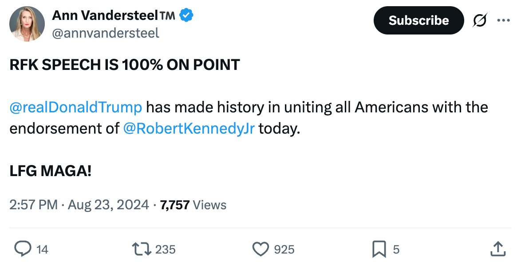Share the post via the upload arrow icon

497,249
